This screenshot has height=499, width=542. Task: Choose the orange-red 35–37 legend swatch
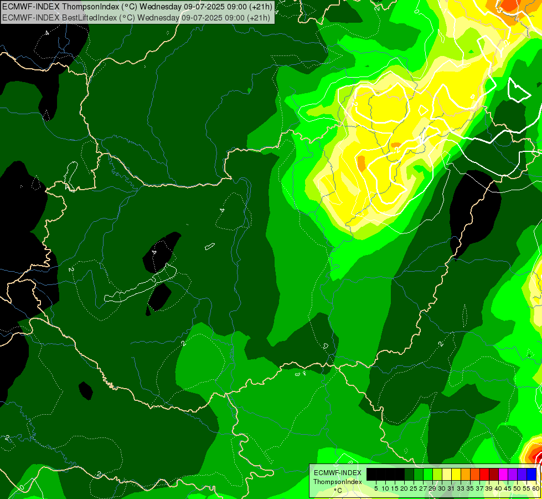coord(475,475)
